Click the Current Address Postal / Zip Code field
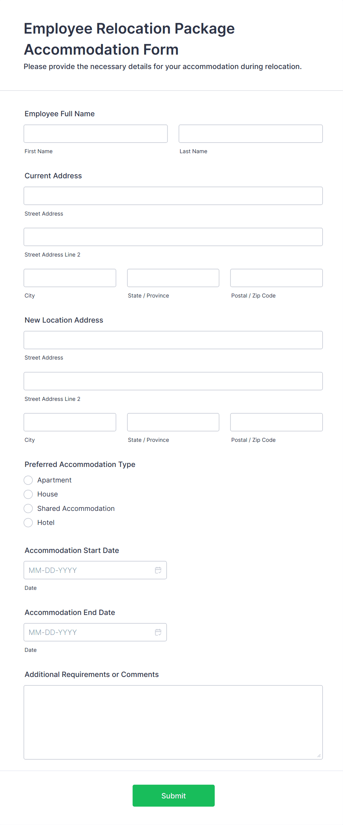This screenshot has height=825, width=343. tap(276, 278)
